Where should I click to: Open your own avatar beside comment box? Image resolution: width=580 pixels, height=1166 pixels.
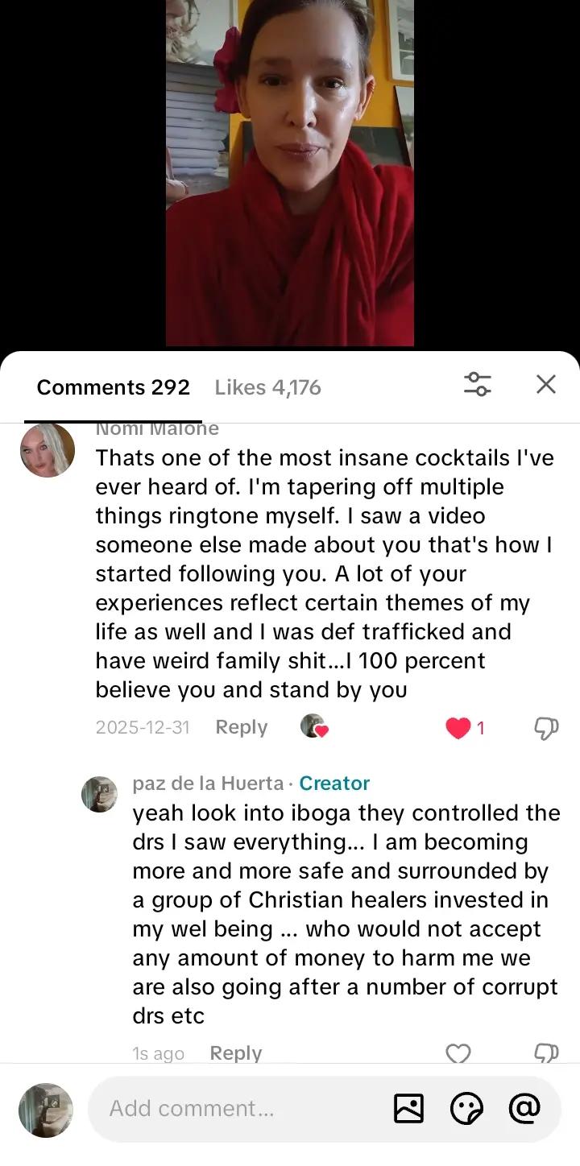46,1110
